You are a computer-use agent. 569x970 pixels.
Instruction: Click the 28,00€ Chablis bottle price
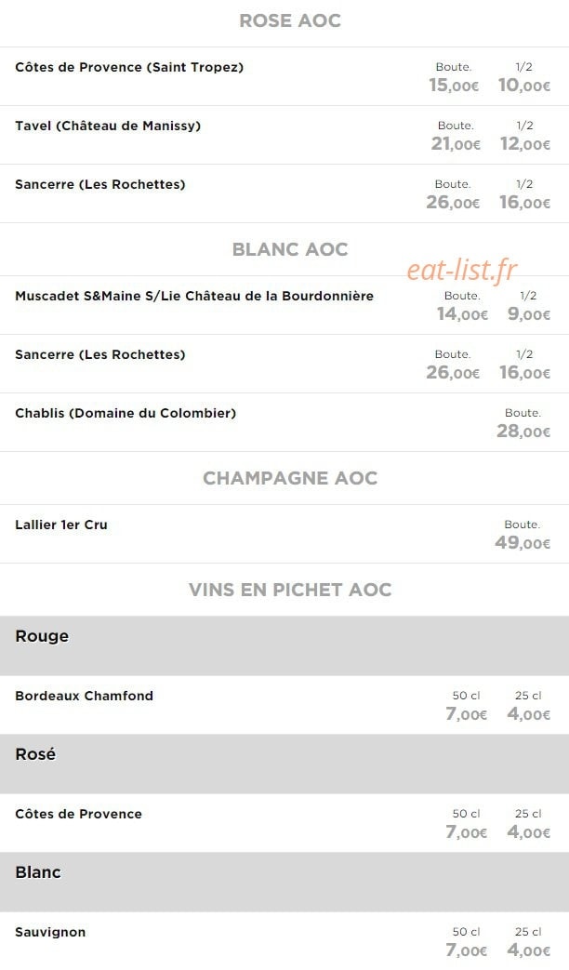click(523, 432)
